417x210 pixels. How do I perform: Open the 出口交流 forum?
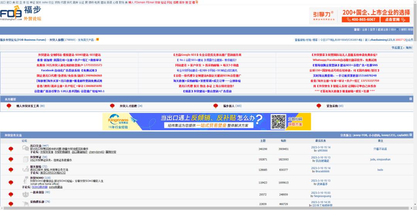[x=36, y=146]
